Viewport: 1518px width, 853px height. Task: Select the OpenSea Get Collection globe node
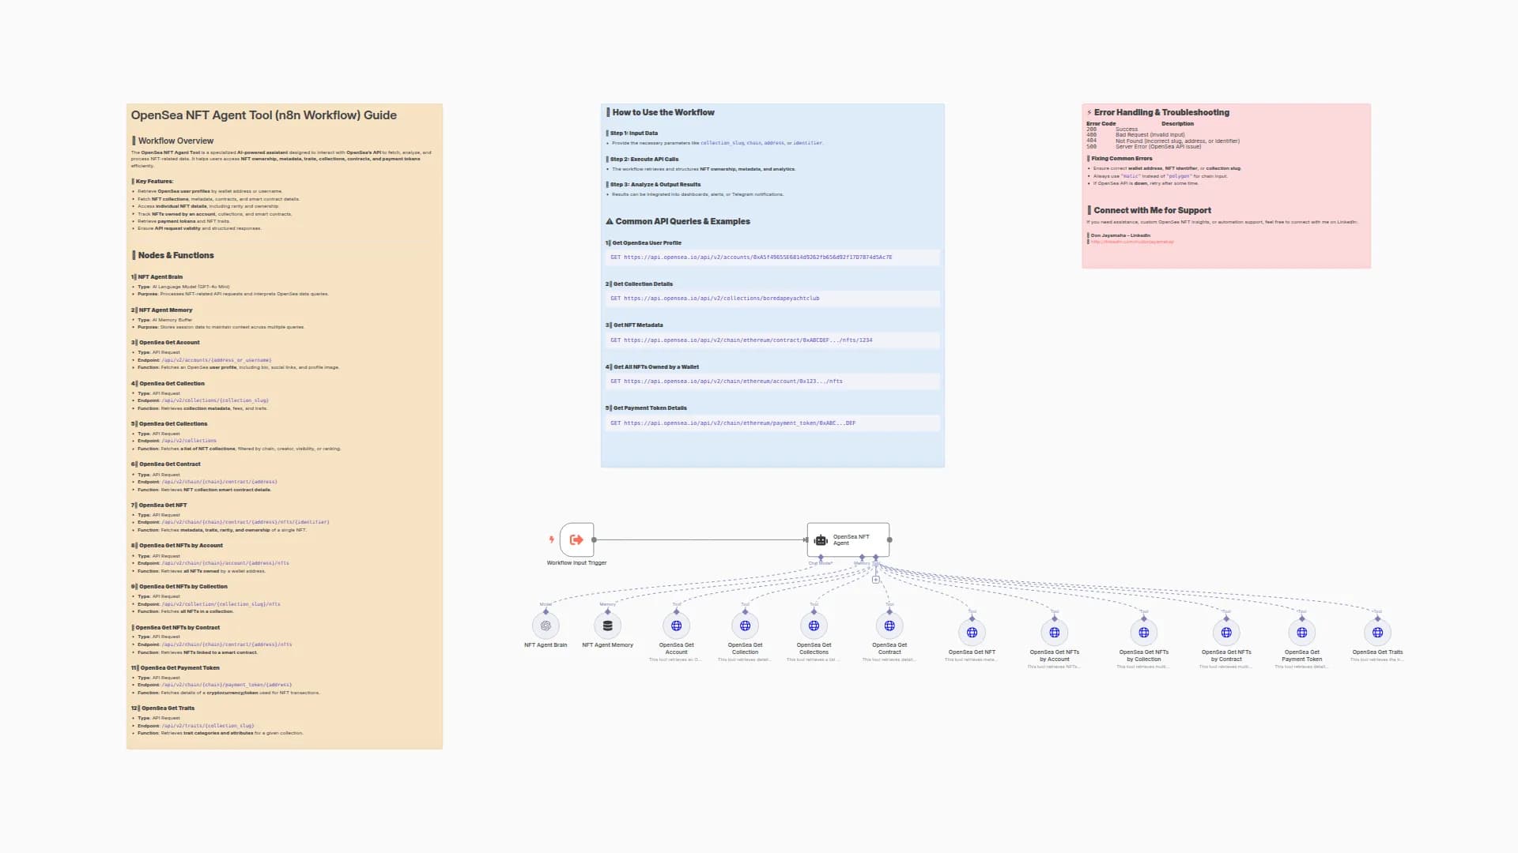click(745, 626)
